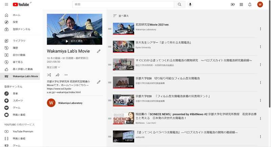Open the hamburger guide menu
This screenshot has height=147, width=271.
pyautogui.click(x=6, y=4)
